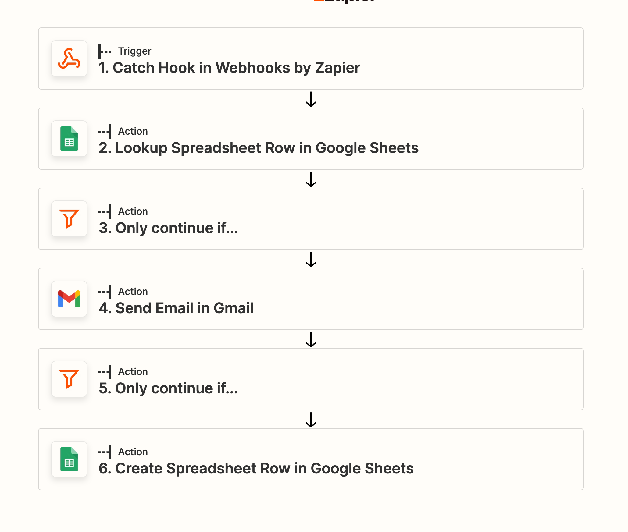Click the action glyph in step 2

tap(105, 132)
